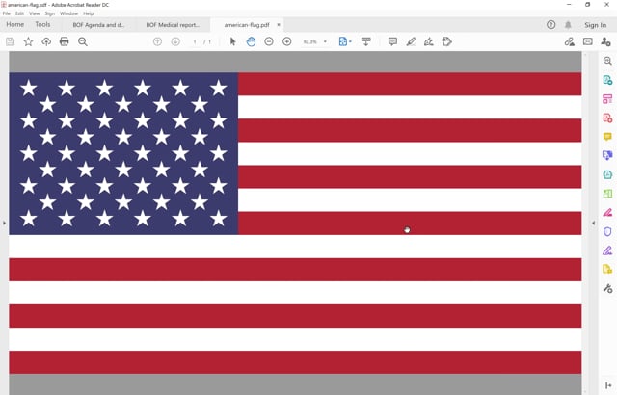Click the read mode icon
This screenshot has height=395, width=617.
click(366, 41)
